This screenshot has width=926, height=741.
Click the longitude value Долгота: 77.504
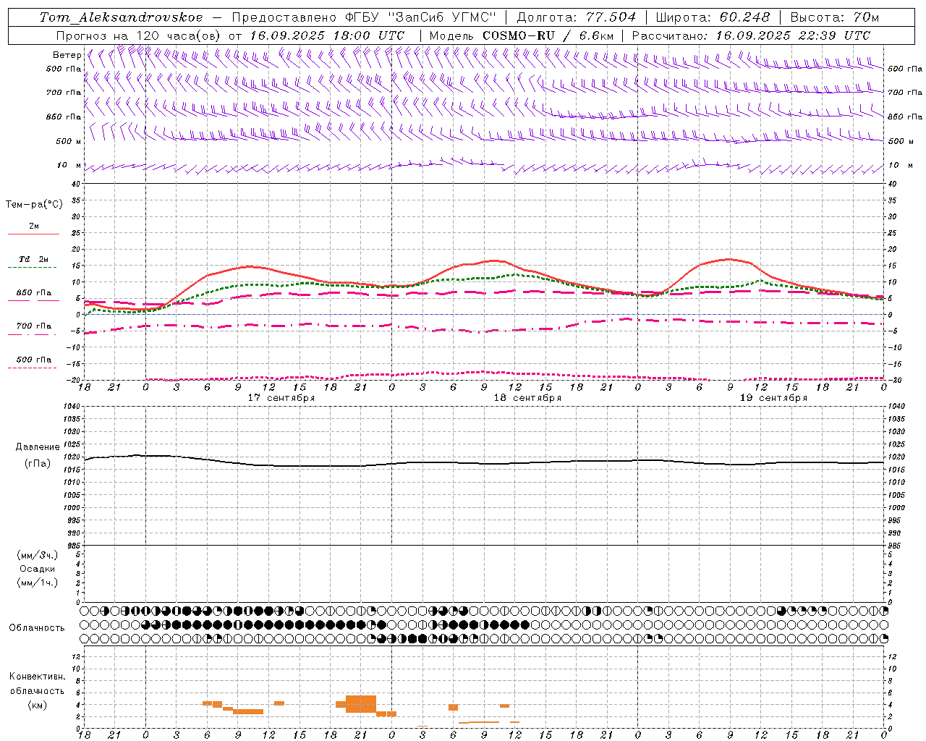click(x=576, y=17)
